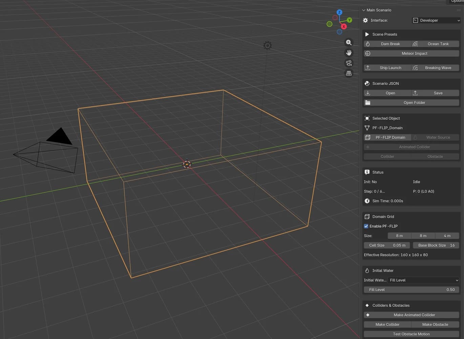464x339 pixels.
Task: Click the Interface gear icon
Action: coord(365,20)
